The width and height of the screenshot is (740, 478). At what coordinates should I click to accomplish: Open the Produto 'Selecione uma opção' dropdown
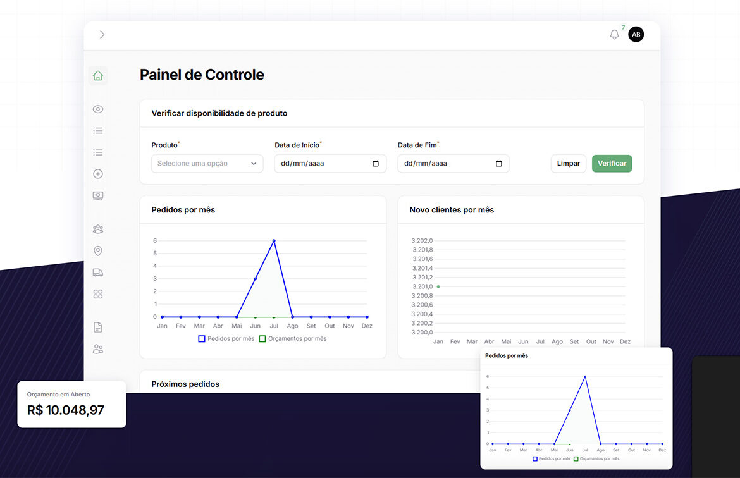click(207, 164)
